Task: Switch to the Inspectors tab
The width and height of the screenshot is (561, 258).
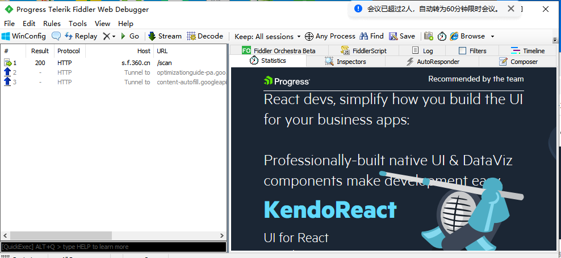Action: pos(345,62)
